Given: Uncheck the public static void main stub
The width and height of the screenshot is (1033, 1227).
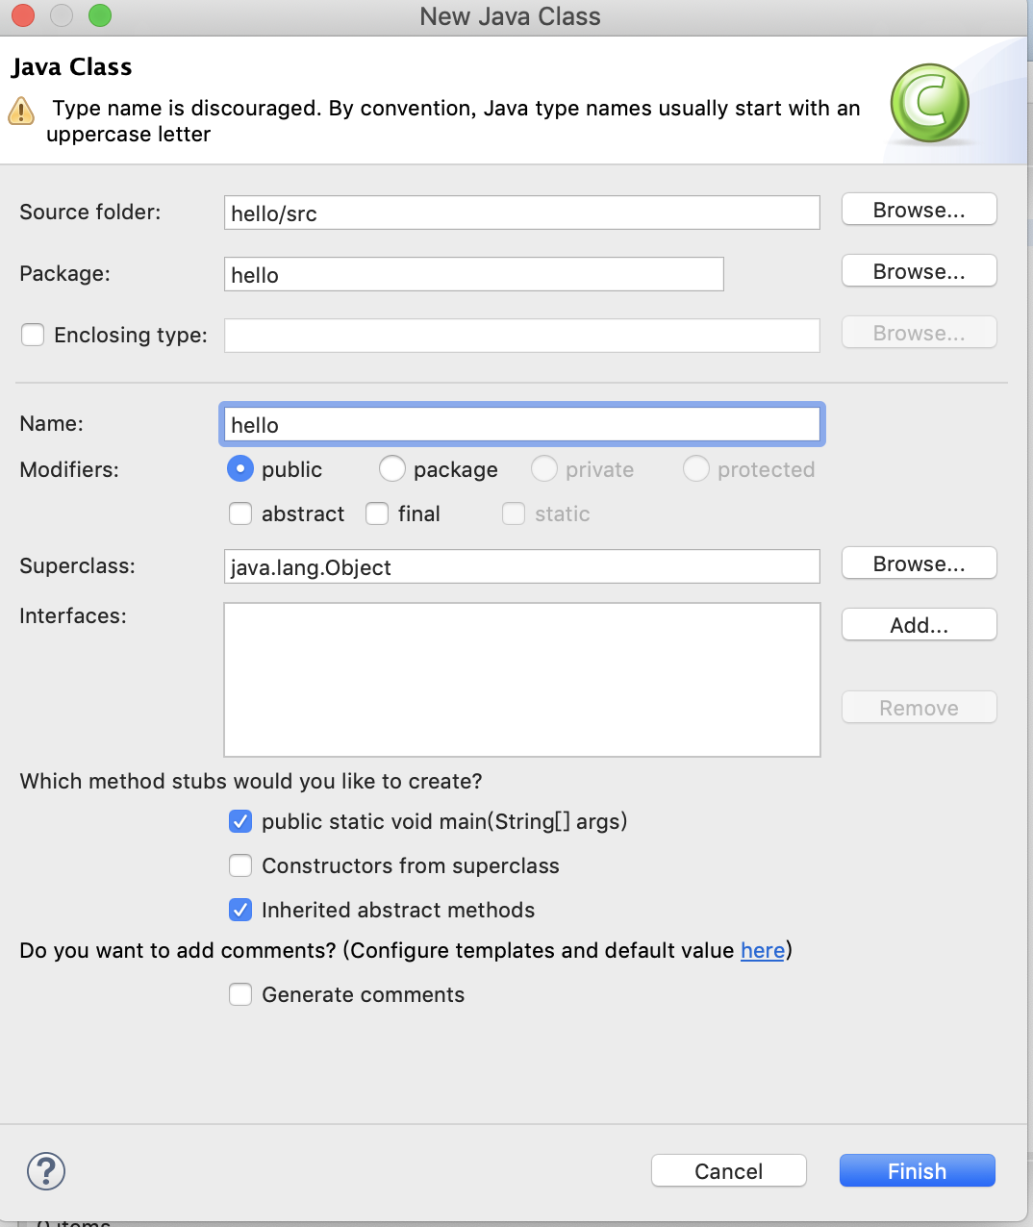Looking at the screenshot, I should point(240,821).
